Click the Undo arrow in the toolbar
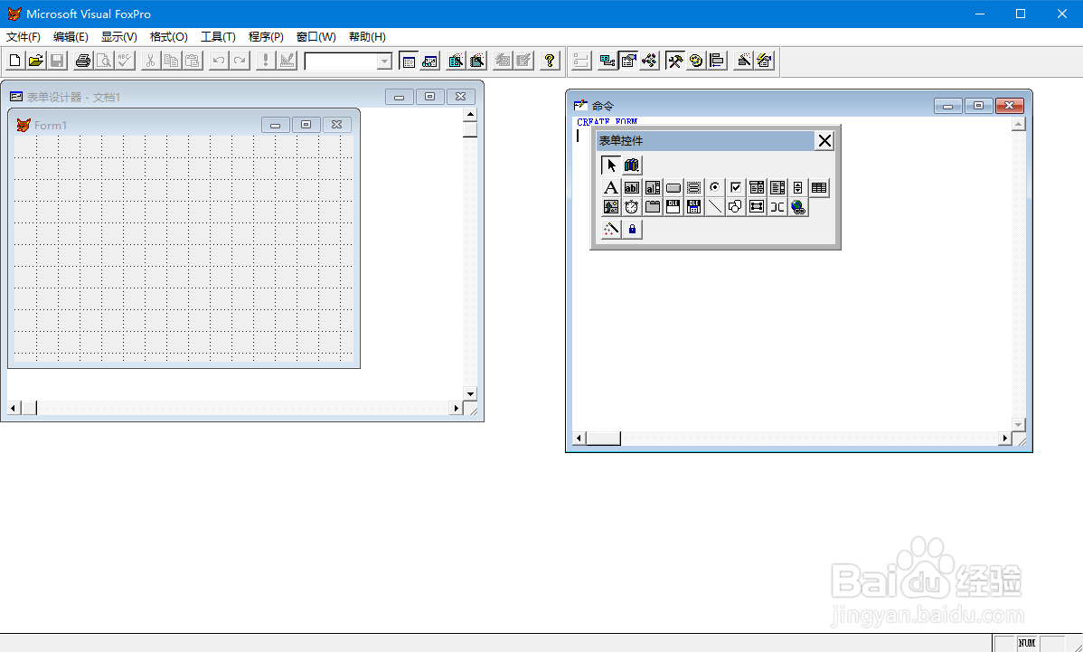The width and height of the screenshot is (1083, 652). (x=218, y=61)
